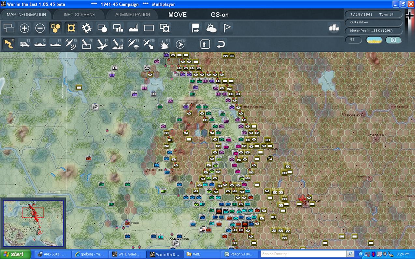Click the MOVE mode label
The width and height of the screenshot is (415, 259).
pyautogui.click(x=178, y=15)
